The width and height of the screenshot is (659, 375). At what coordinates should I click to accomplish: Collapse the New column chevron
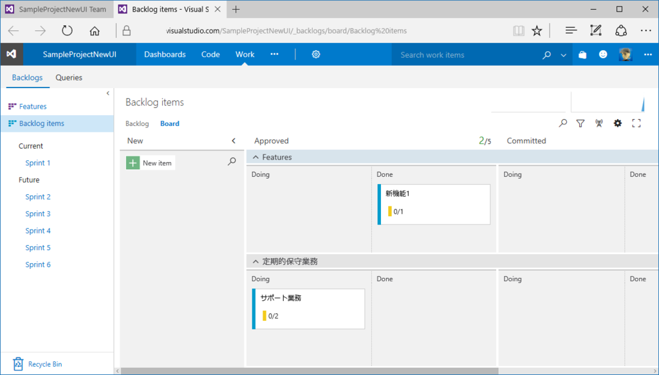point(234,141)
